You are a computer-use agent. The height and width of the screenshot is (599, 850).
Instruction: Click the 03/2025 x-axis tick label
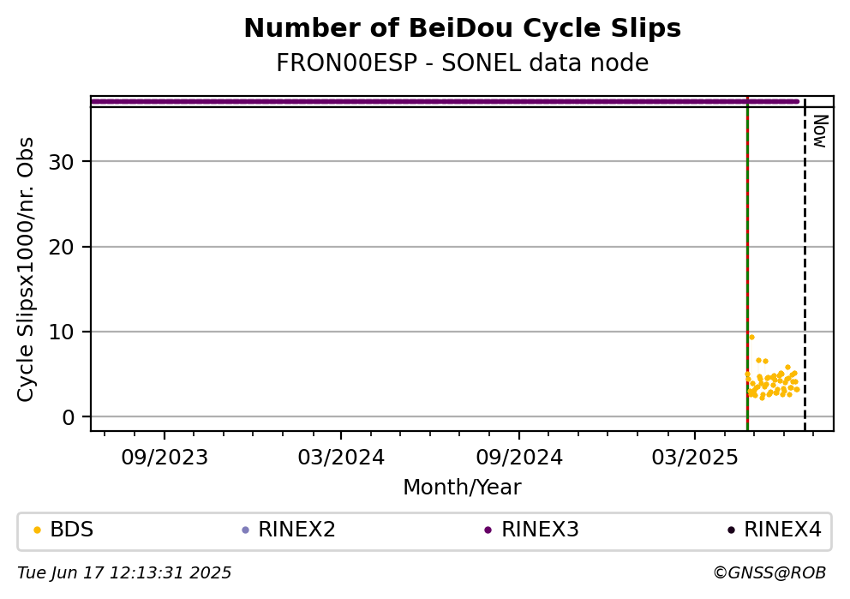(x=695, y=458)
